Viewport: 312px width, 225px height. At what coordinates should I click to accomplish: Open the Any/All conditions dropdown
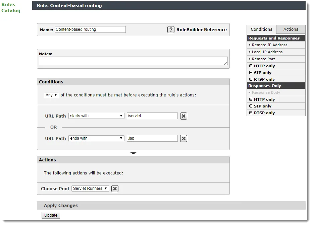point(51,95)
